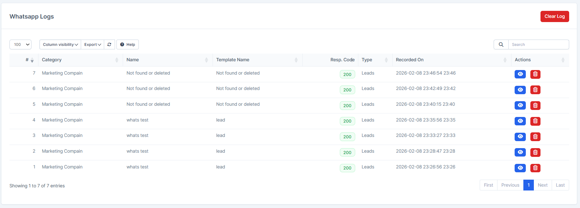Delete log entry number 2
The height and width of the screenshot is (208, 580).
click(535, 152)
